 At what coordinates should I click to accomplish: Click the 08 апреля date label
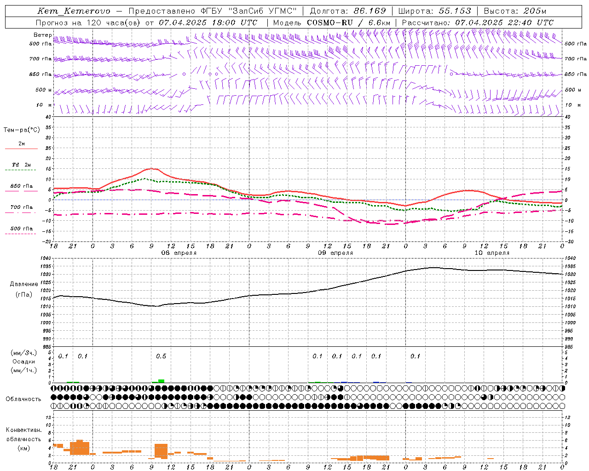tap(179, 253)
